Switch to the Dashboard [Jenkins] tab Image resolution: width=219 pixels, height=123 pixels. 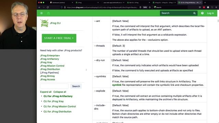point(62,2)
